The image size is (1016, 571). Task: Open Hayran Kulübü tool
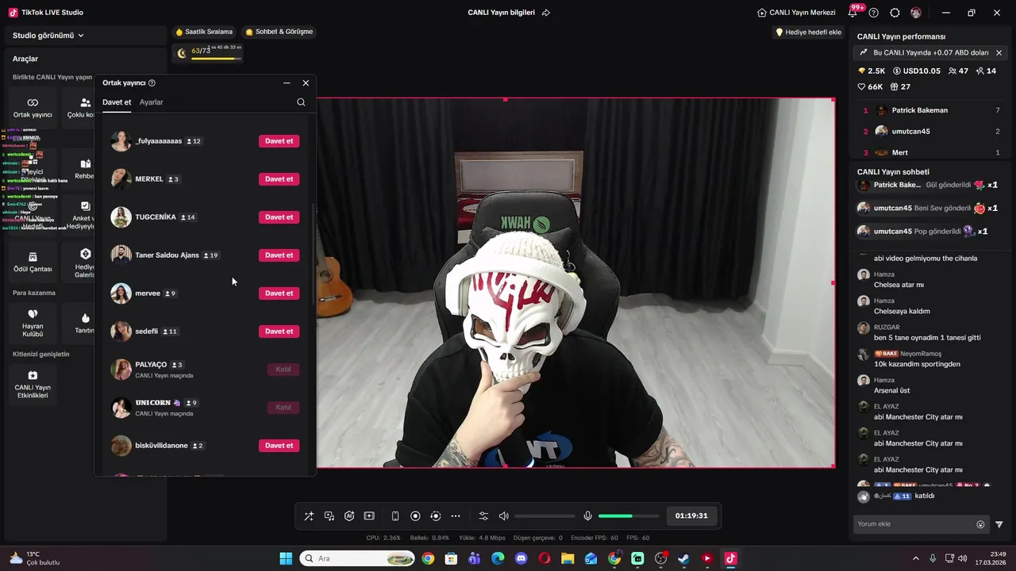(33, 322)
